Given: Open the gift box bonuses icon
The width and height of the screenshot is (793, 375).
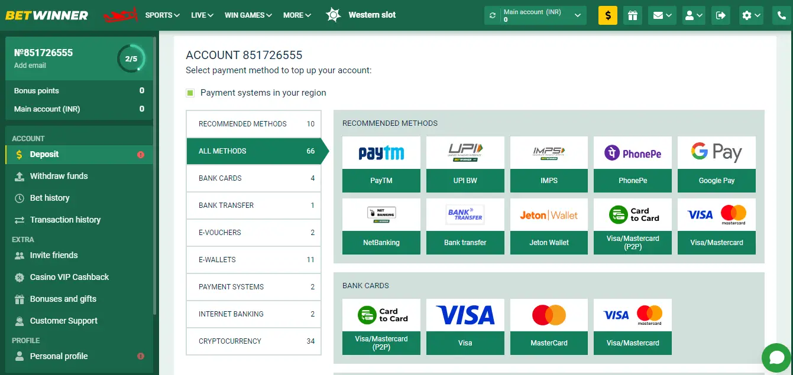Looking at the screenshot, I should tap(632, 15).
